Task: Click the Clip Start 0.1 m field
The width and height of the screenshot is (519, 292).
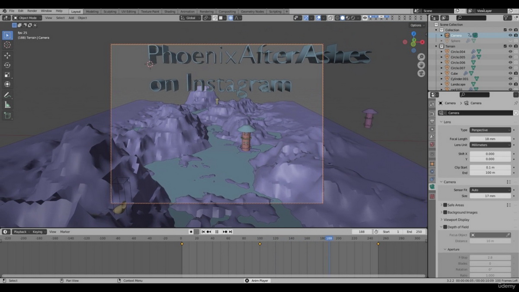Action: 490,167
